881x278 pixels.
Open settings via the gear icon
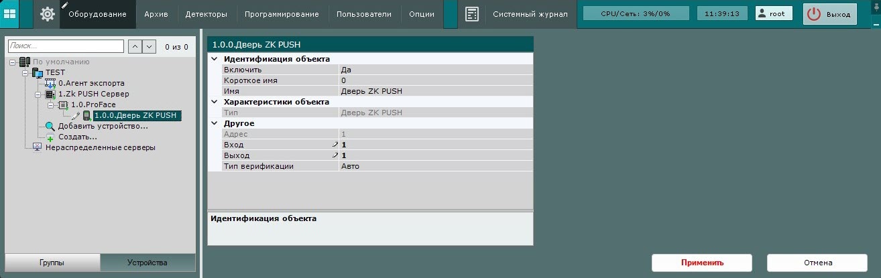[48, 14]
